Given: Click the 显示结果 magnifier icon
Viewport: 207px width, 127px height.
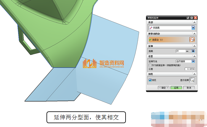Looking at the screenshot, I should pos(192,80).
